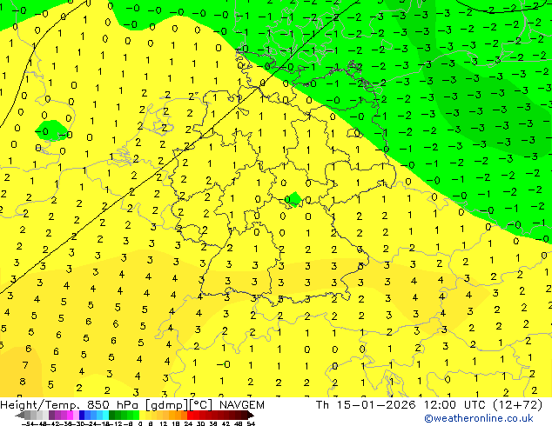Open the weatheronline.co.uk copyright link
The width and height of the screenshot is (552, 426).
(478, 418)
